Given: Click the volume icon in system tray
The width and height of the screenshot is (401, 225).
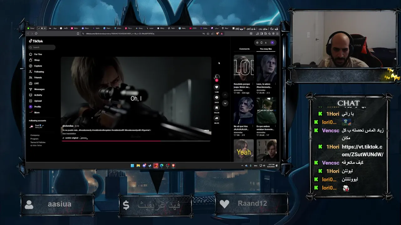Looking at the screenshot, I should 264,166.
